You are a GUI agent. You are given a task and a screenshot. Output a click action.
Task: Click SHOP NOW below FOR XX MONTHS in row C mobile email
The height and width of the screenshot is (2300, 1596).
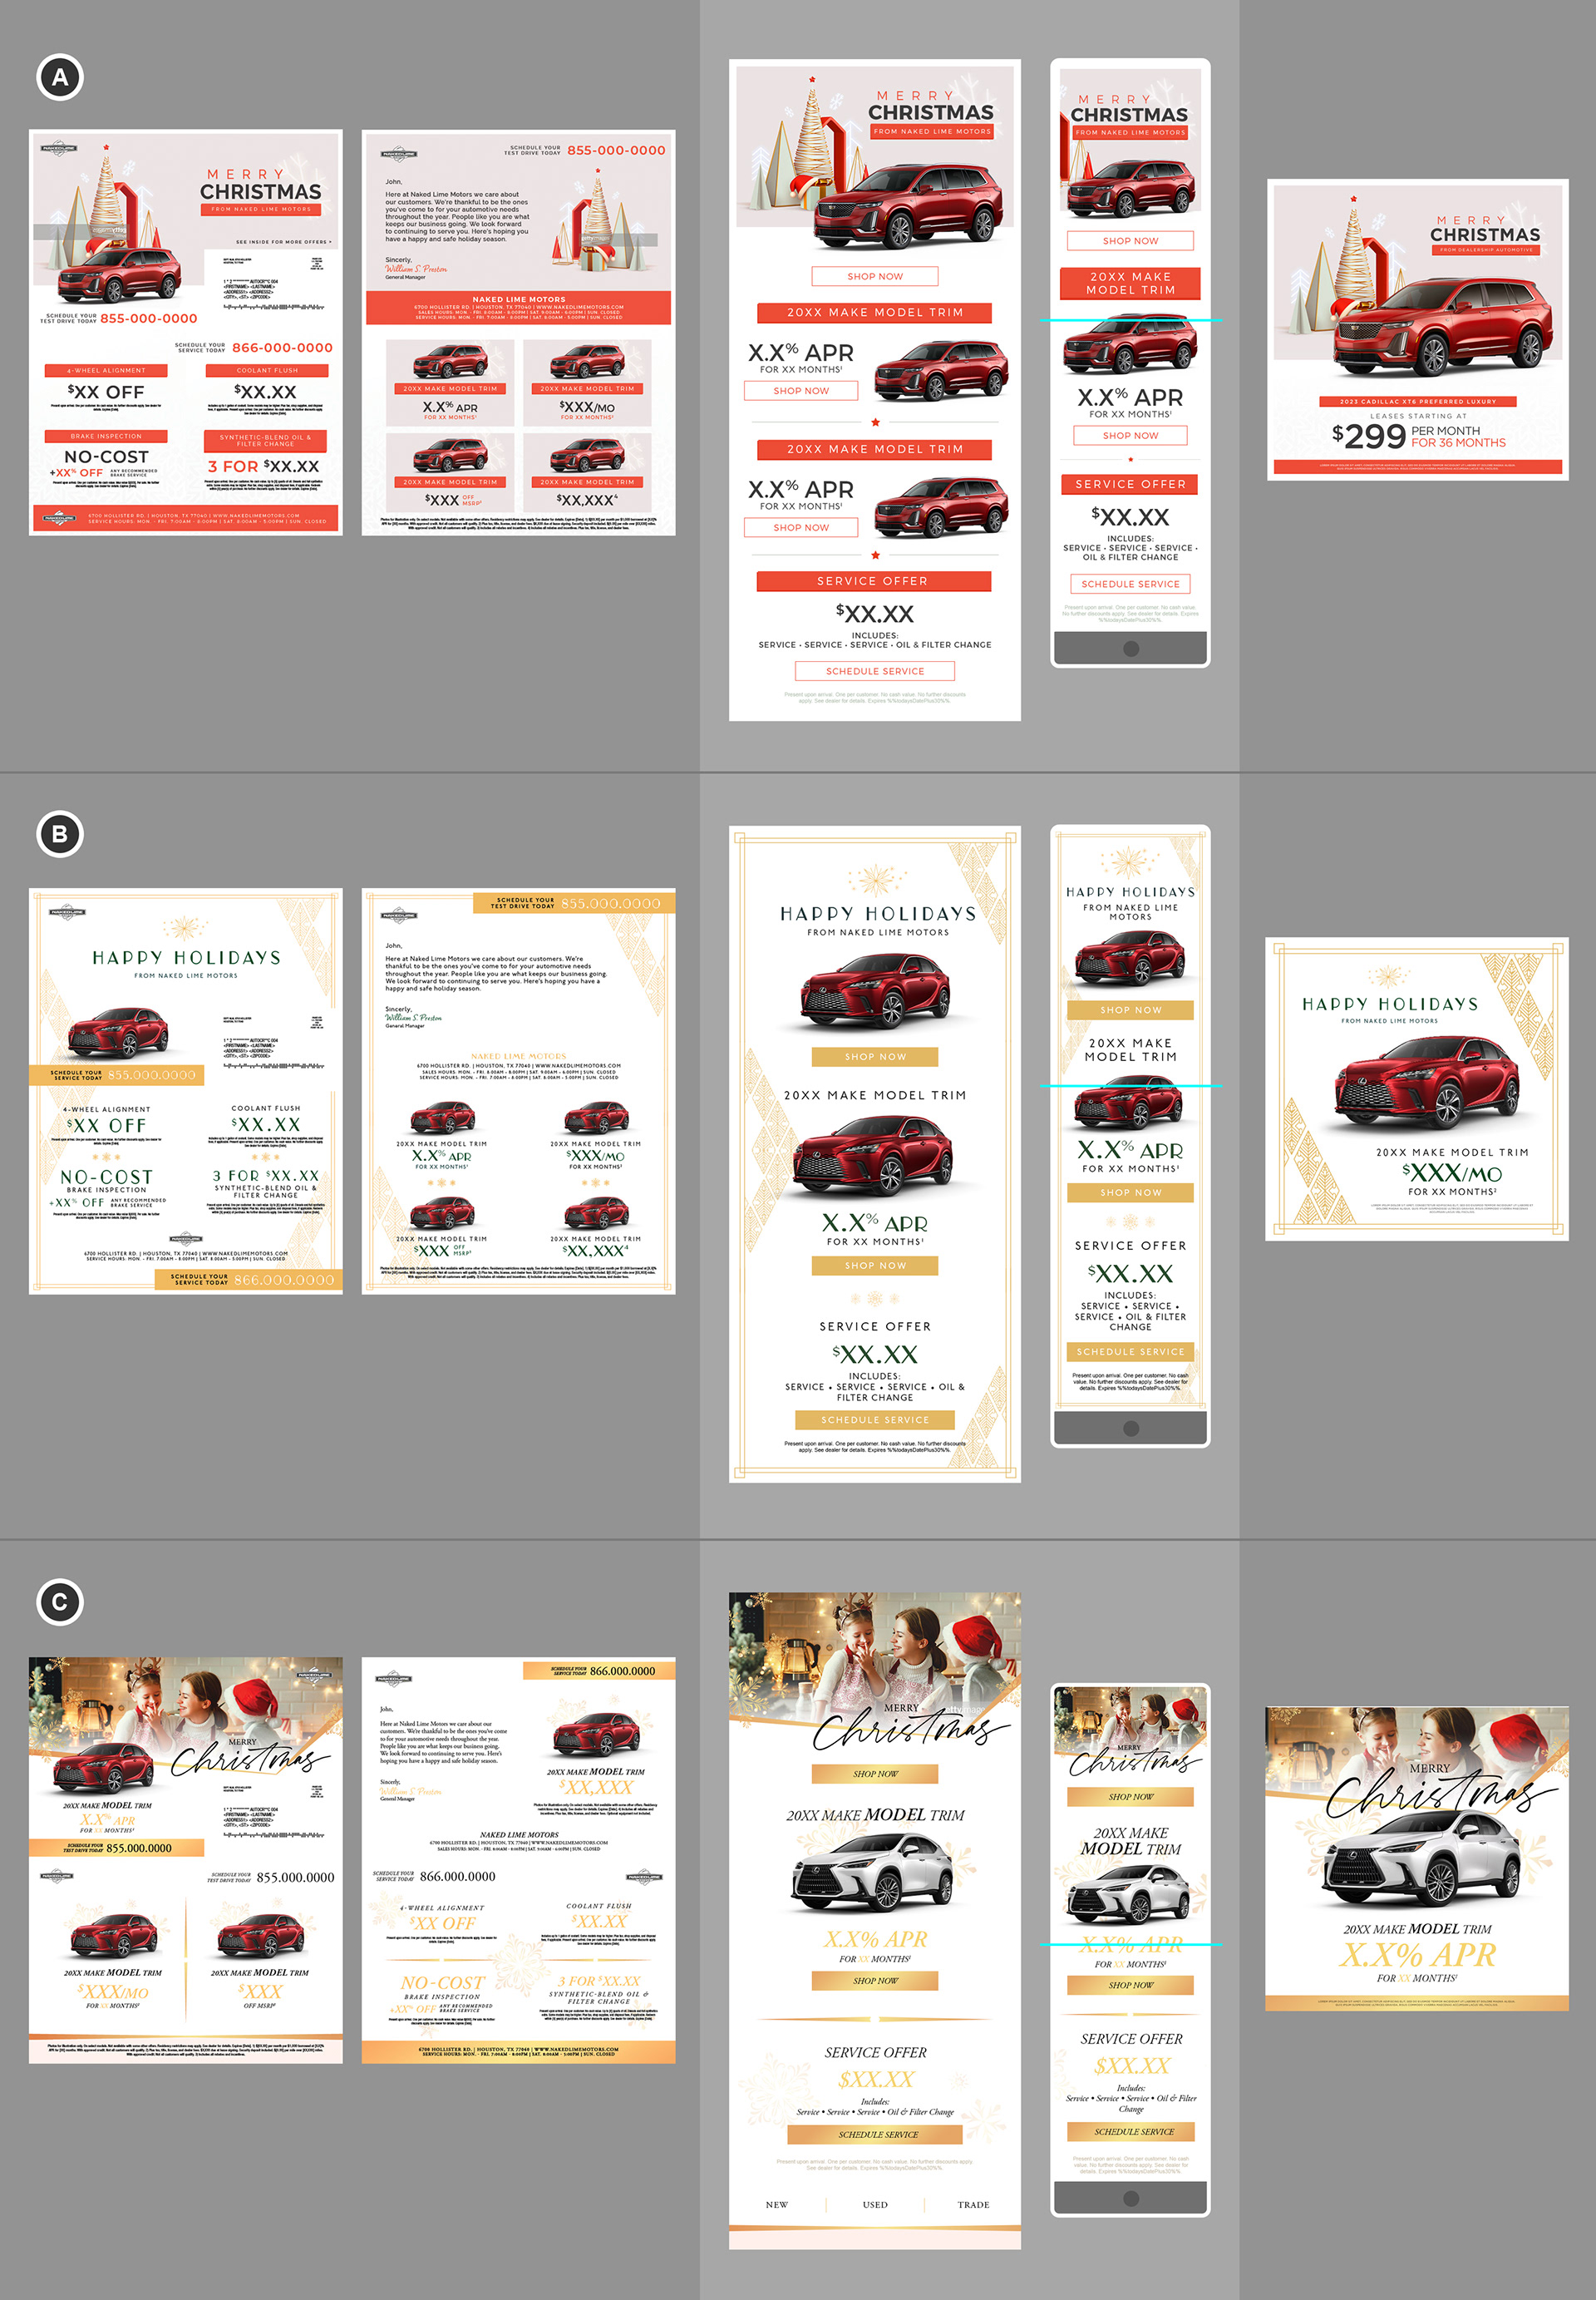[1131, 1985]
